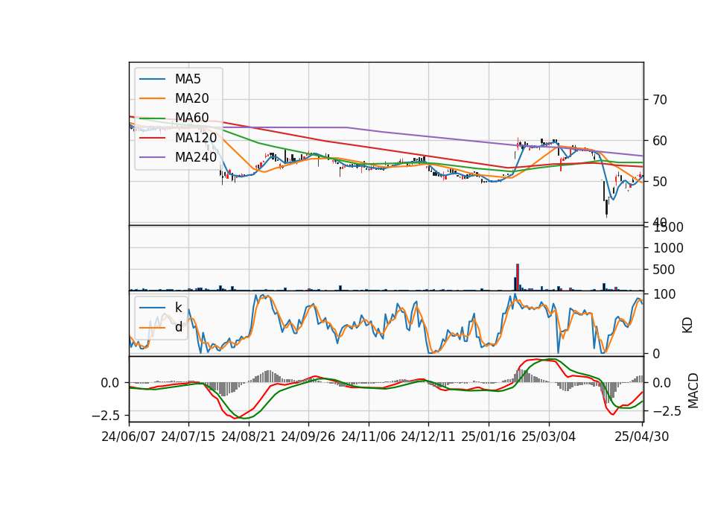The image size is (715, 514).
Task: Click the 24/09/26 date axis label
Action: point(308,437)
